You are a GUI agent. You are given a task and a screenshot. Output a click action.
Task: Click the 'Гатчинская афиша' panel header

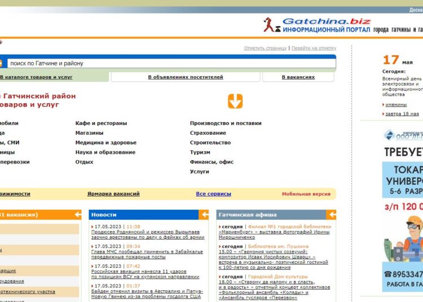(x=271, y=215)
